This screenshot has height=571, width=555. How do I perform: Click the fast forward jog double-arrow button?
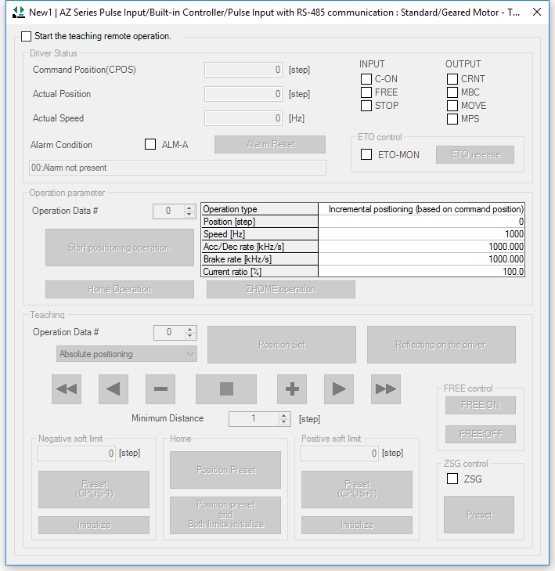[x=386, y=389]
